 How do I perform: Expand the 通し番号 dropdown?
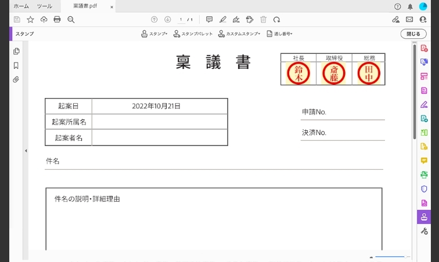click(x=279, y=34)
